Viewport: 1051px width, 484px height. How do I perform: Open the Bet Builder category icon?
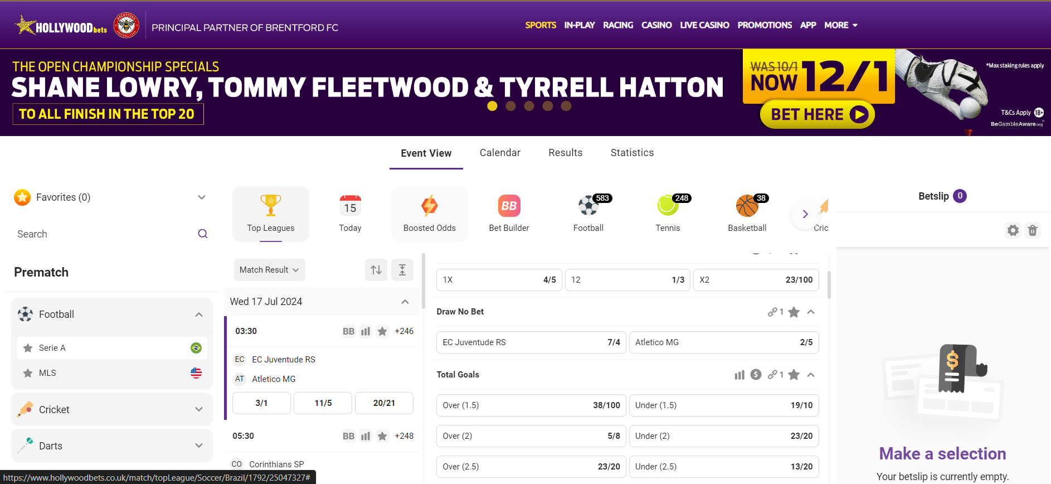(509, 206)
